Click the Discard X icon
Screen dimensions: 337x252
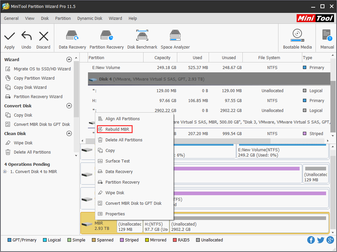coord(44,36)
